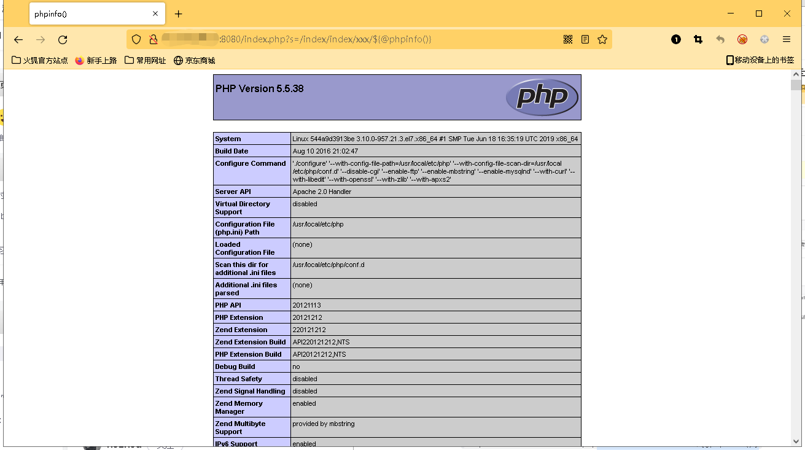Click the 'Debug Build' row label
This screenshot has width=805, height=450.
(235, 367)
